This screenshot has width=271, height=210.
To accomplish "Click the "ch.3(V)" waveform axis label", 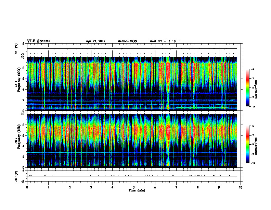I will click(x=16, y=176).
